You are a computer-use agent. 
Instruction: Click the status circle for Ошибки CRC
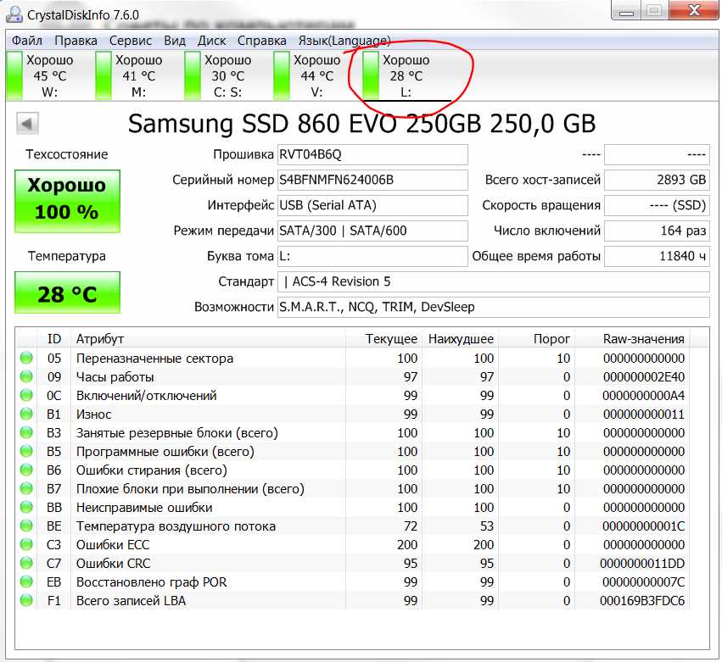coord(26,563)
